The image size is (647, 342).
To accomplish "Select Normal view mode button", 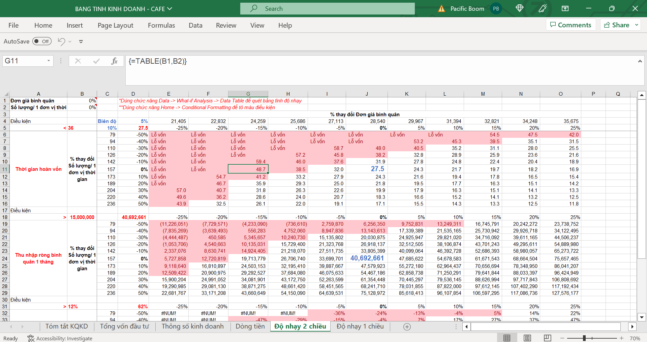I will tap(507, 338).
